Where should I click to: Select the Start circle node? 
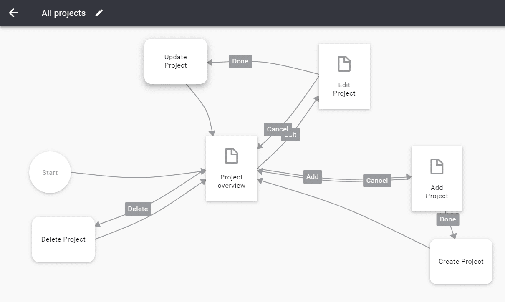50,172
